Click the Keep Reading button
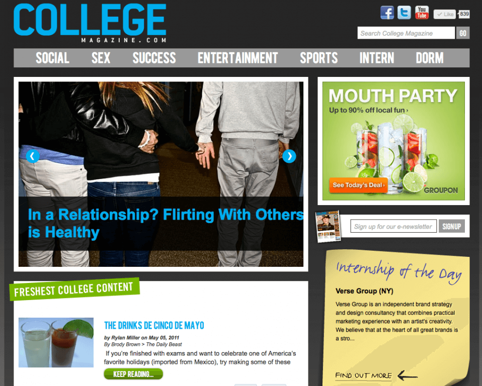This screenshot has height=386, width=482. tap(133, 374)
